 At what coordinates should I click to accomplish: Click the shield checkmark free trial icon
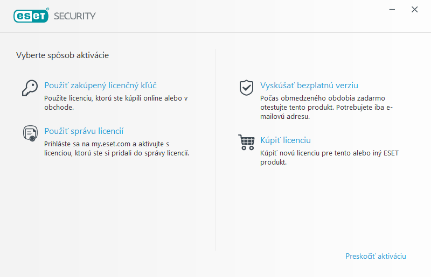pyautogui.click(x=246, y=87)
